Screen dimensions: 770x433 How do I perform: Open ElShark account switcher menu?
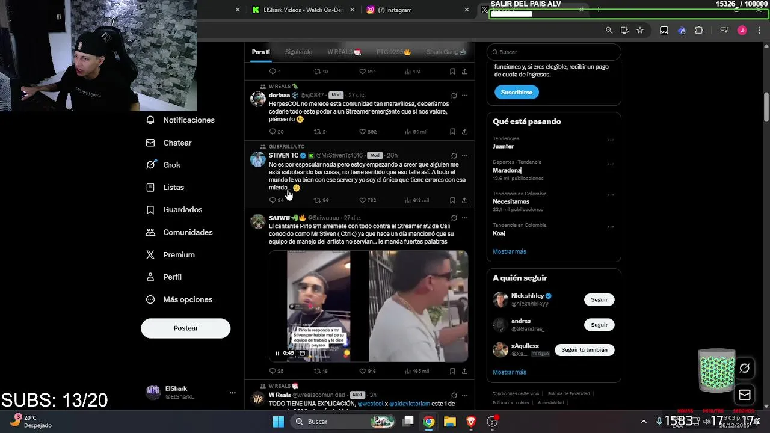click(x=190, y=393)
